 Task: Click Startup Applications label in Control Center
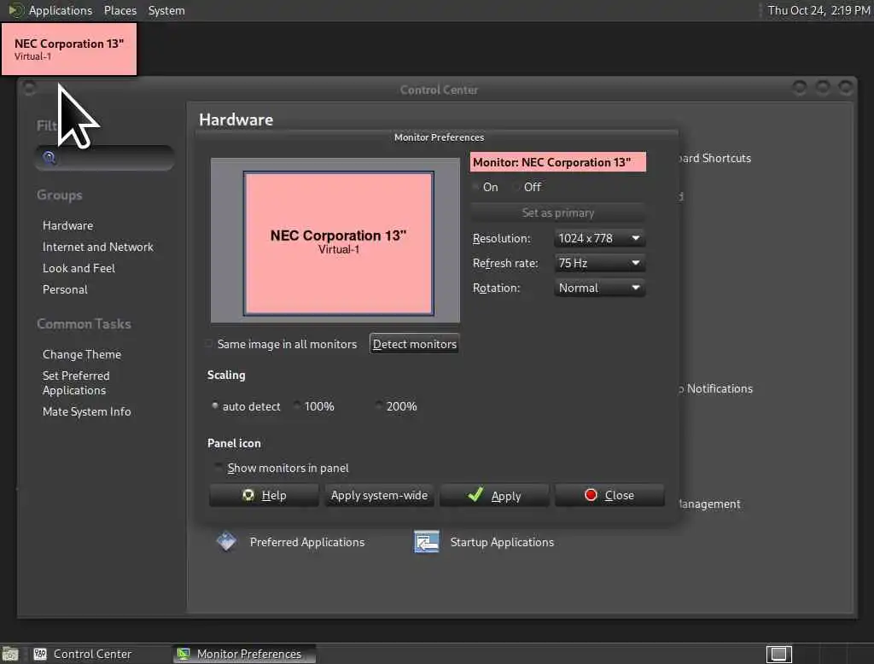click(502, 542)
